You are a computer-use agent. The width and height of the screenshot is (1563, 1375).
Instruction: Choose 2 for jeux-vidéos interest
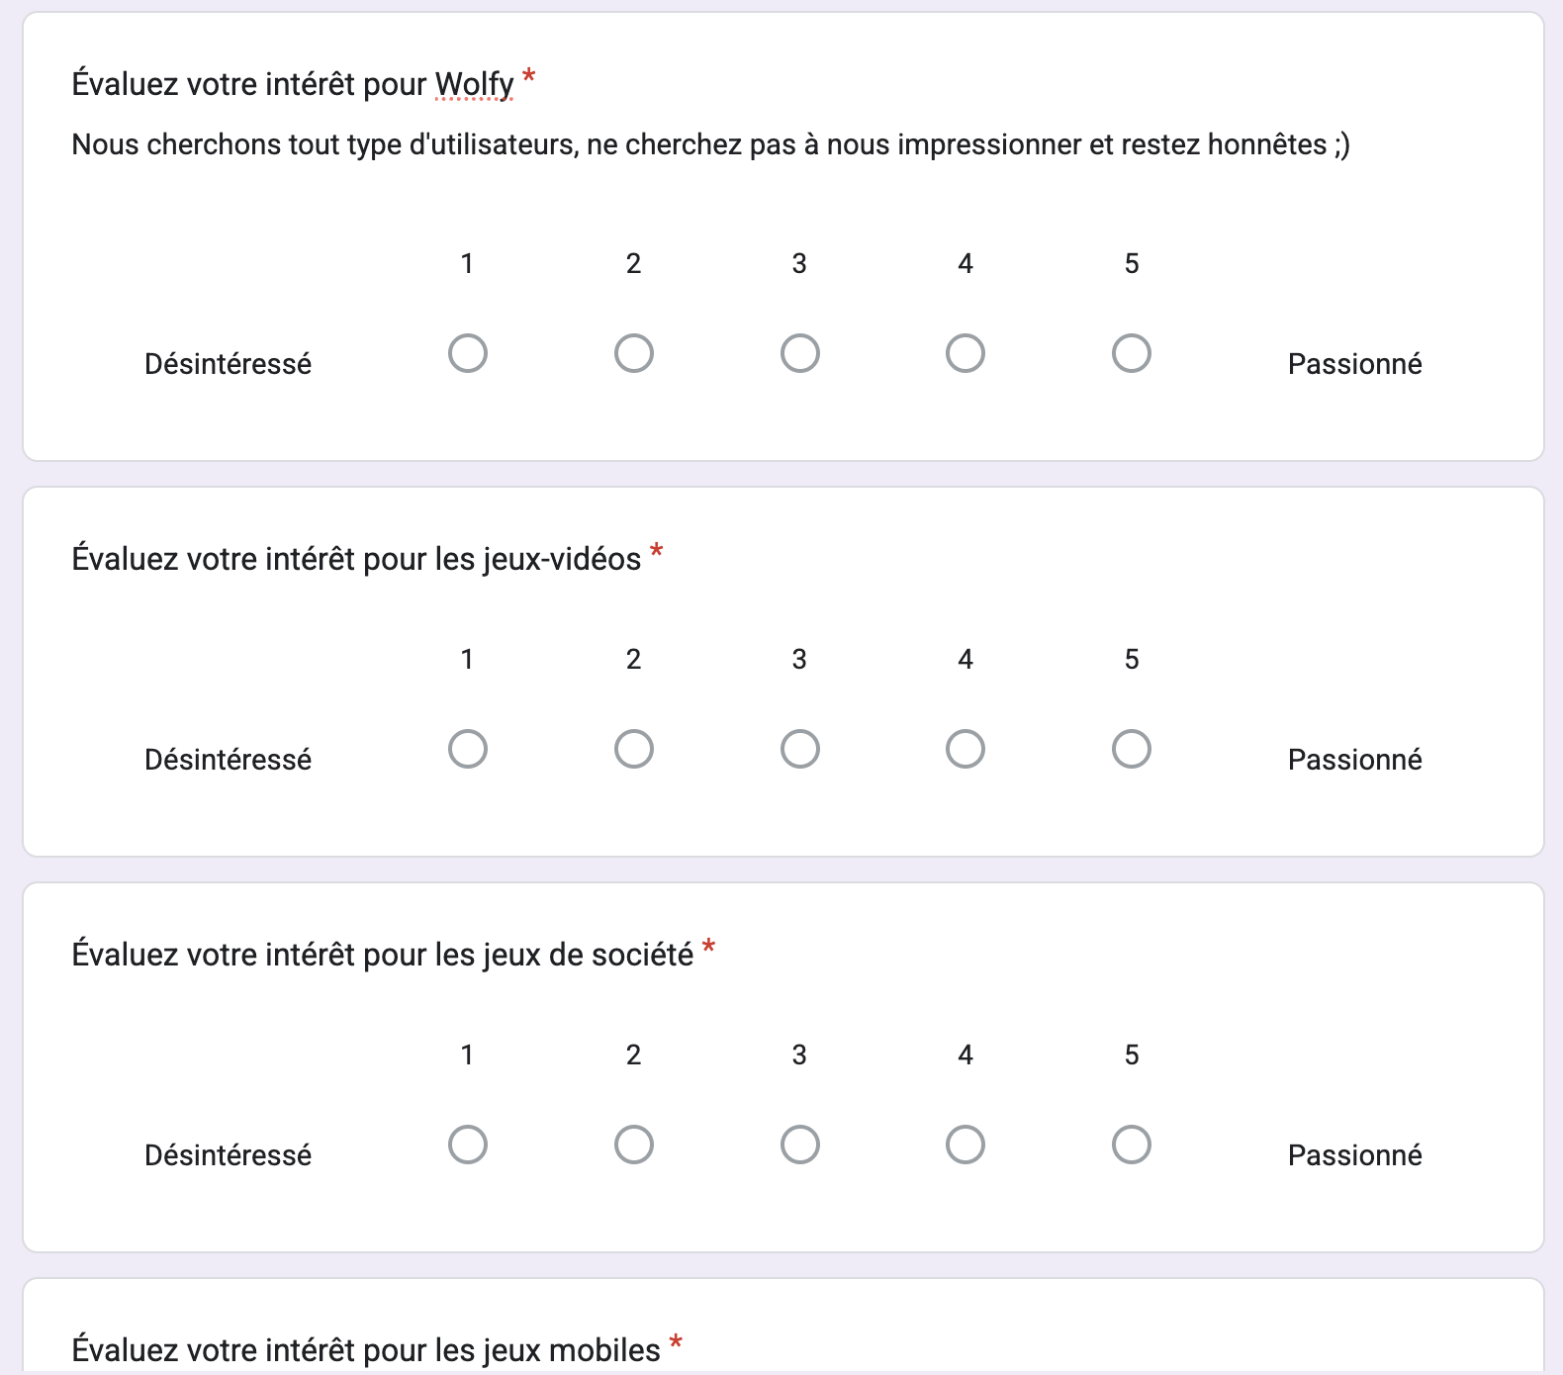pos(634,749)
